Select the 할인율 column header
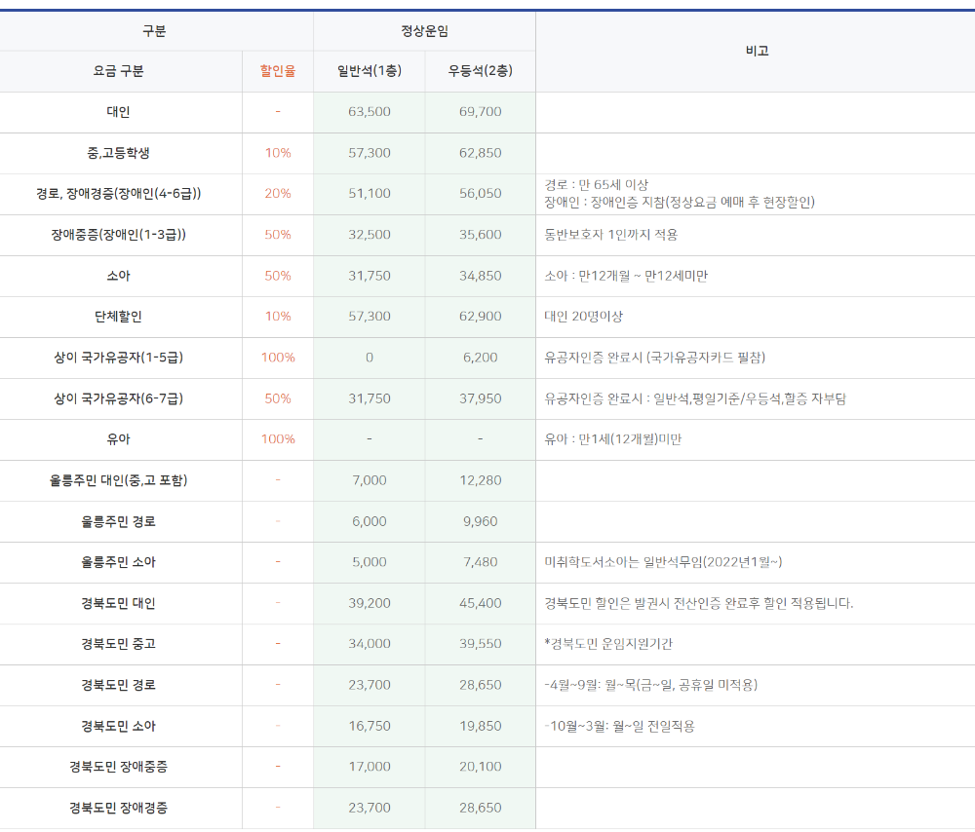 click(x=277, y=71)
